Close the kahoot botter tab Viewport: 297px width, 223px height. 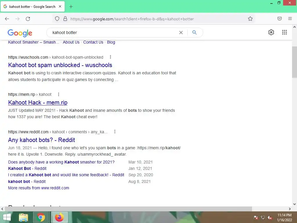point(60,6)
